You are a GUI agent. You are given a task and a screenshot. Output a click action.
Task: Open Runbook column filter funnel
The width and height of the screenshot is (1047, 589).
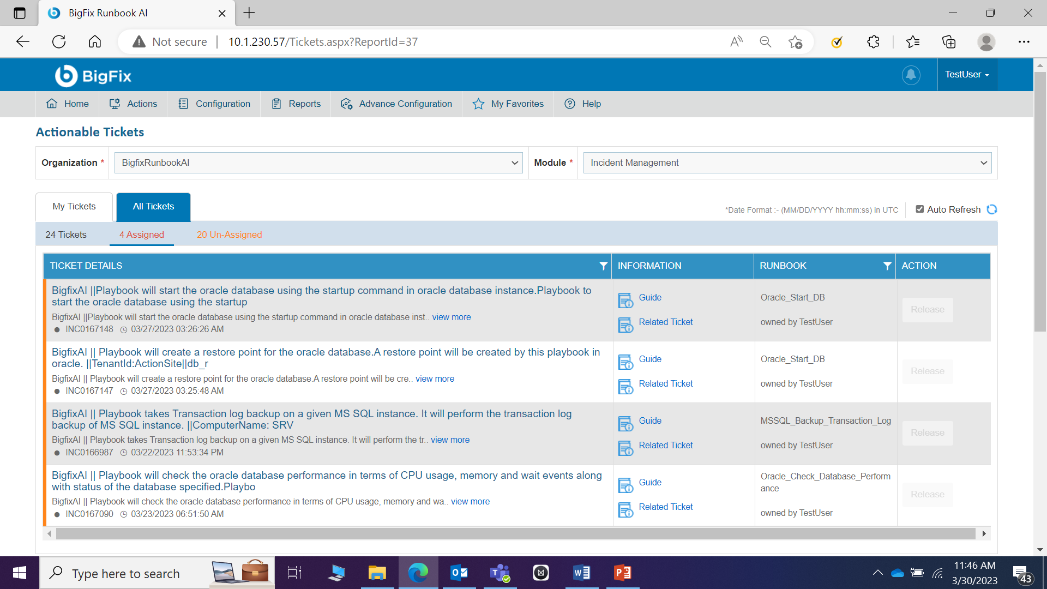(887, 266)
